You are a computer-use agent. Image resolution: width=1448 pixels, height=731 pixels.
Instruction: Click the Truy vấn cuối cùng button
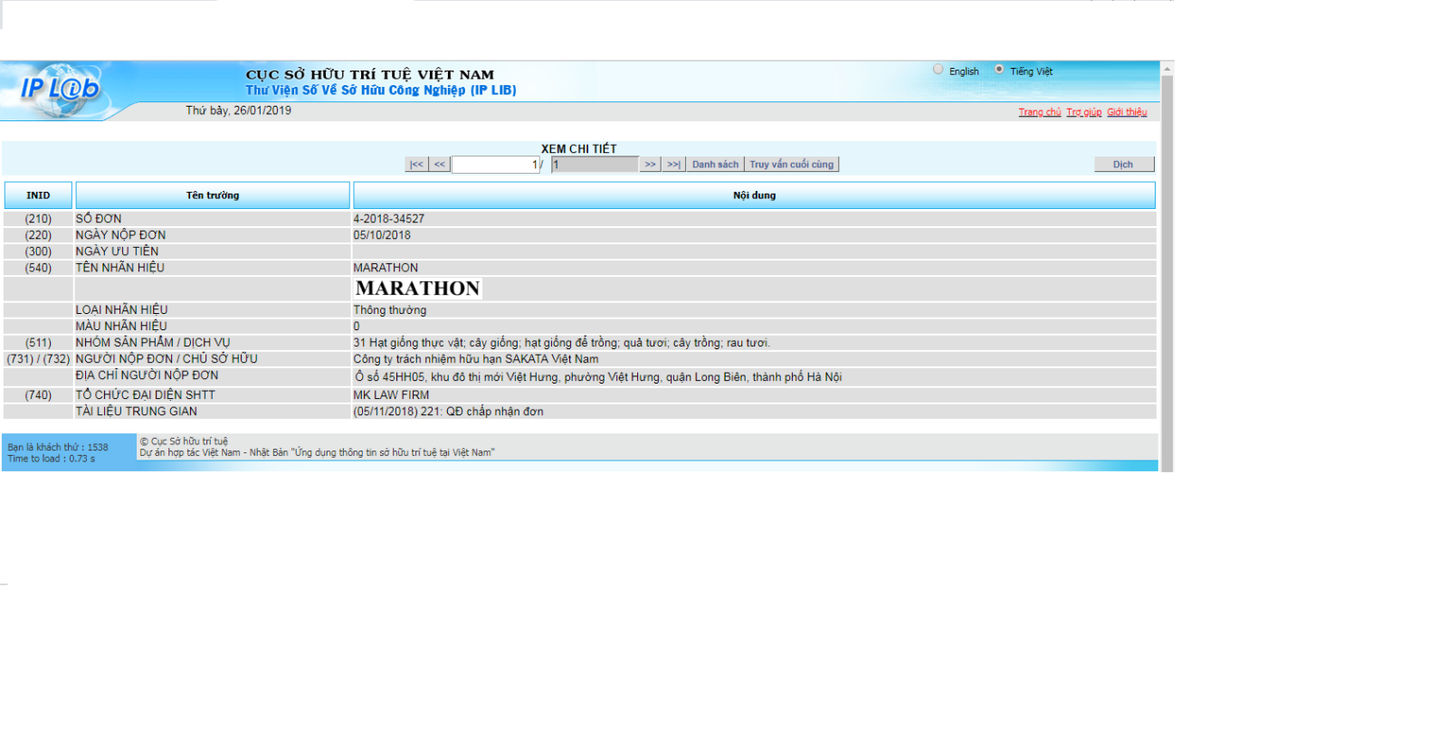point(792,165)
